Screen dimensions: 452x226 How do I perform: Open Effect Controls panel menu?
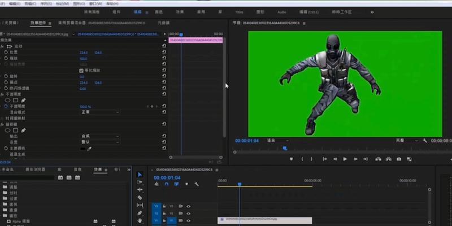(x=50, y=23)
